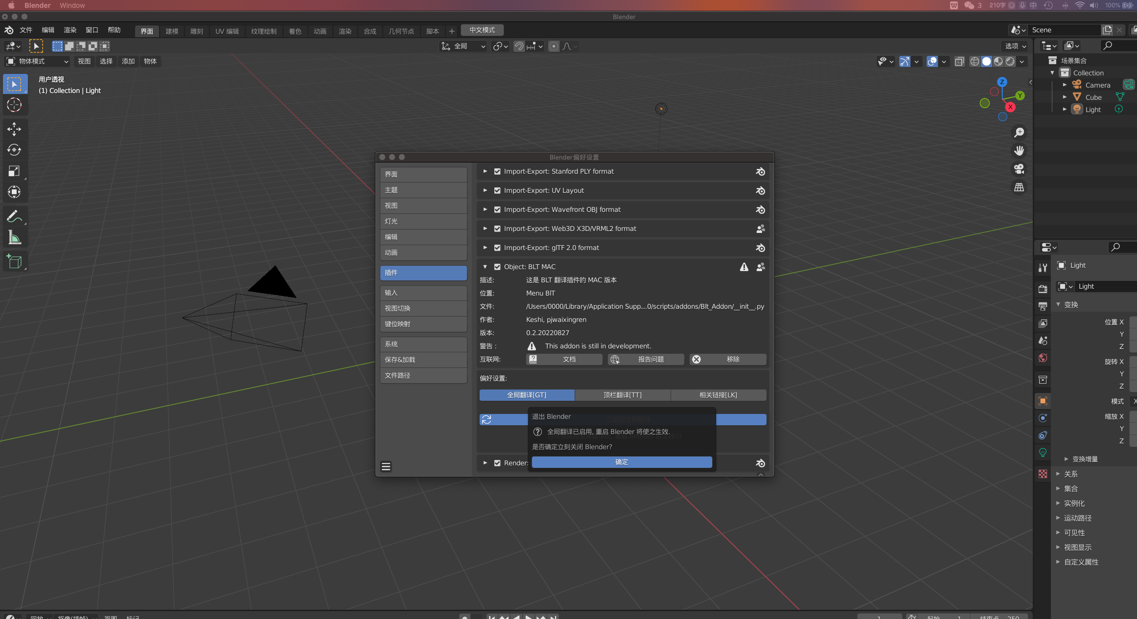Click the Wi-Fi icon in macOS menu bar

(1080, 5)
